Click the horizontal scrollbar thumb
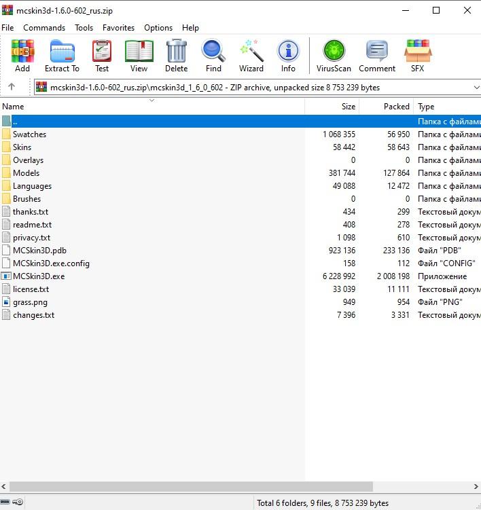Screen dimensions: 481x510 (x=191, y=487)
